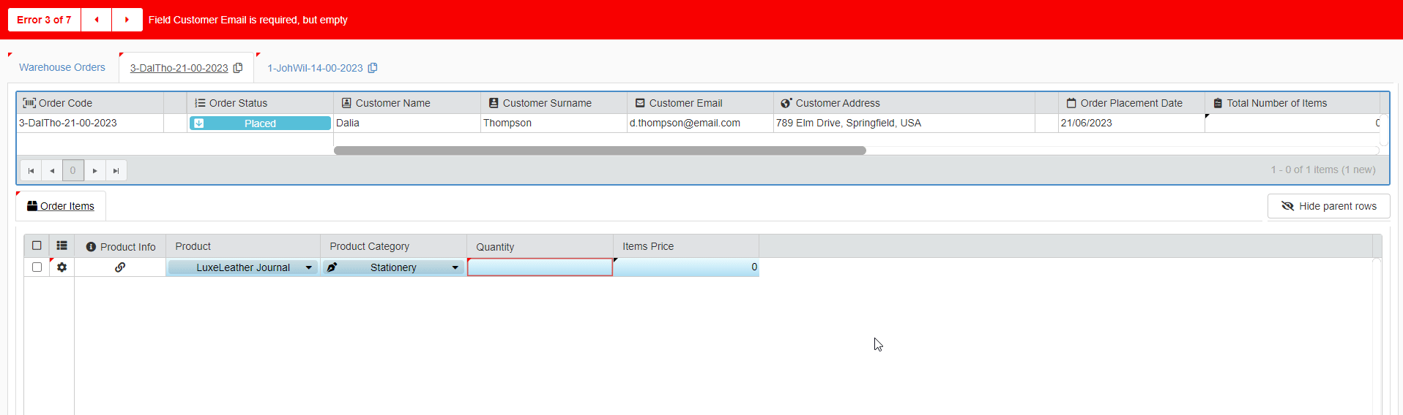
Task: Open the LuxeLeather Journal product dropdown
Action: (308, 267)
